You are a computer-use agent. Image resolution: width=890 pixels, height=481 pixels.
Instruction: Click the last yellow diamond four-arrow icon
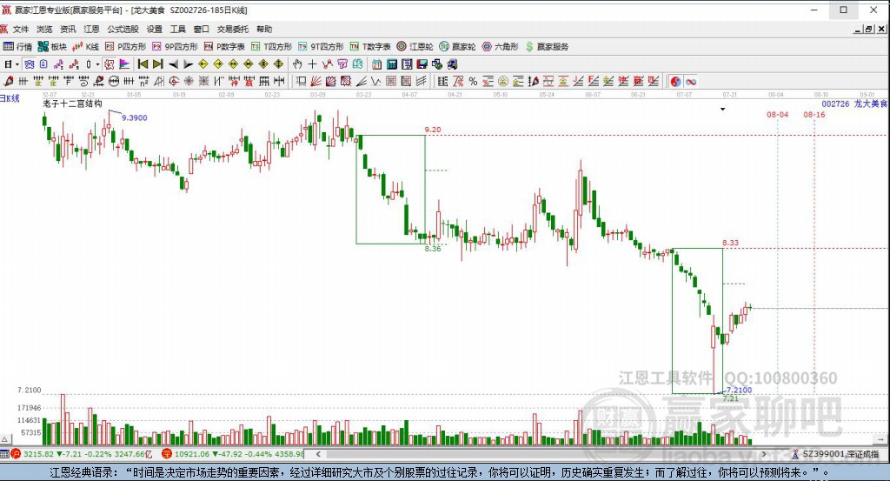pyautogui.click(x=278, y=64)
